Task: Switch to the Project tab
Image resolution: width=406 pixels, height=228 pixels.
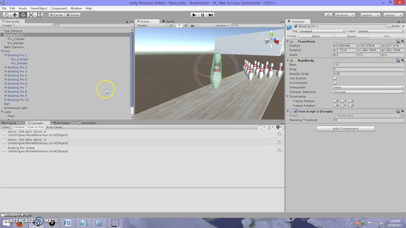Action: click(9, 123)
